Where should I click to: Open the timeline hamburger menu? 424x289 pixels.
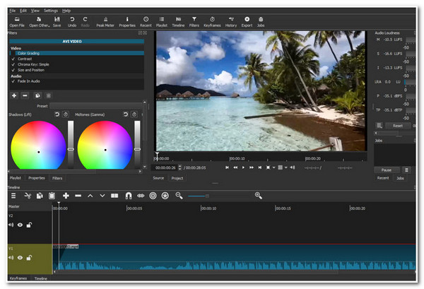point(13,196)
